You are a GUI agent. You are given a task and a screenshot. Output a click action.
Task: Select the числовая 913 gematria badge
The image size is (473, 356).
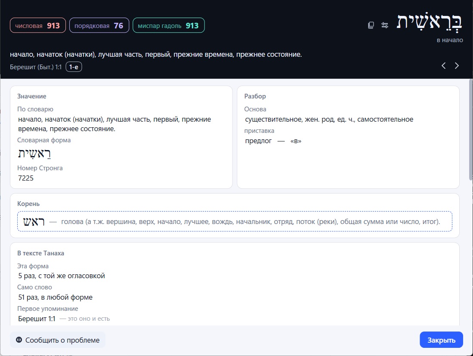coord(38,25)
